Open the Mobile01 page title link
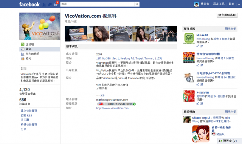 [x=202, y=35]
